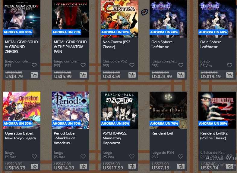
Task: Open METAL GEAR SOLID V: THE PHANTOM PAIN title
Action: [x=70, y=47]
